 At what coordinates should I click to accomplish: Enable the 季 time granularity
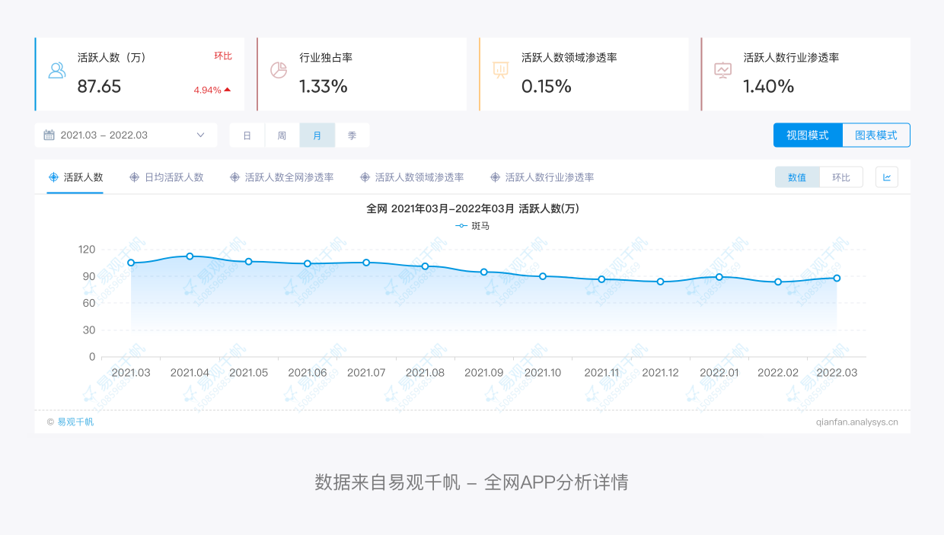pyautogui.click(x=352, y=134)
